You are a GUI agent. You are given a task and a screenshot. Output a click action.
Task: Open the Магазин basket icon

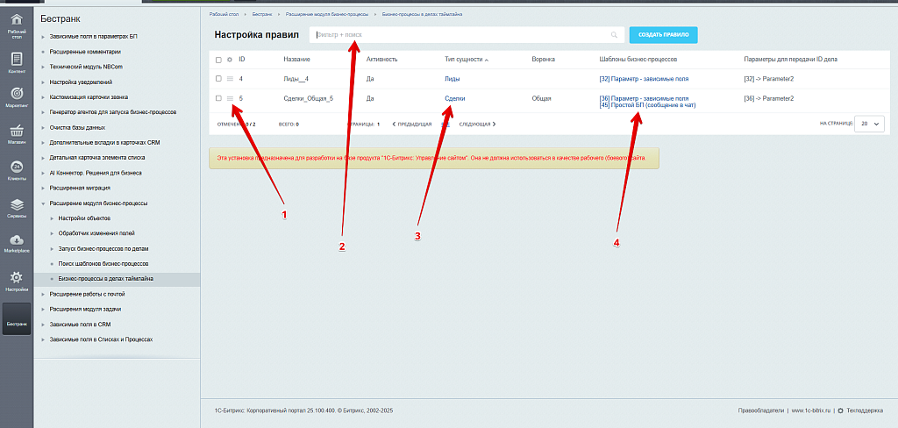point(16,133)
